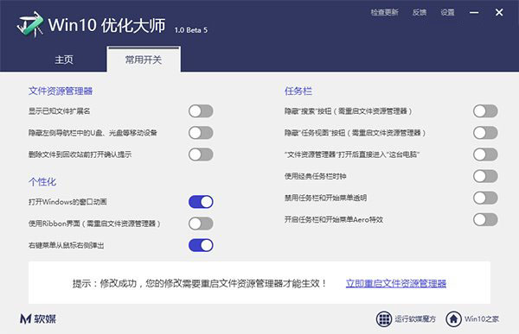Screen dimensions: 519x334
Task: Click the 反馈 feedback button
Action: tap(420, 13)
